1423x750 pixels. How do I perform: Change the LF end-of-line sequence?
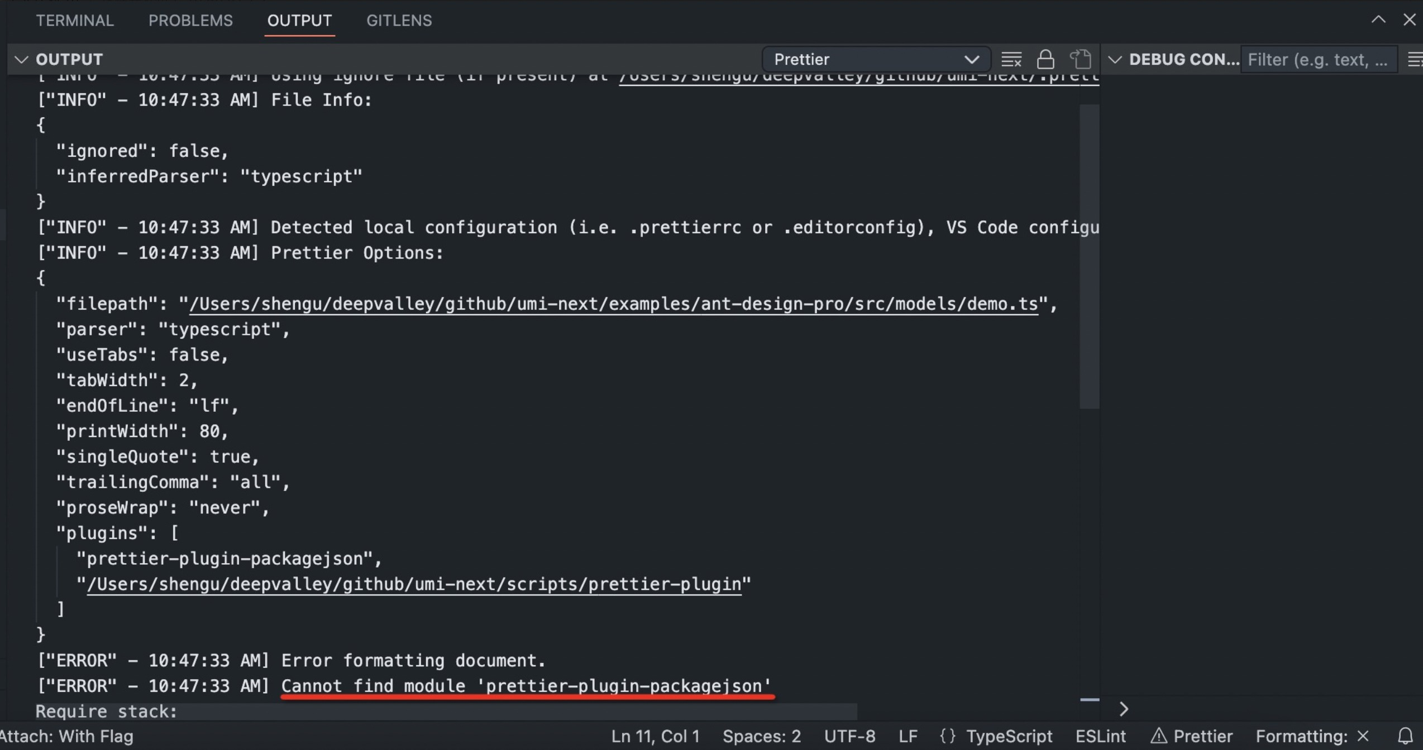click(908, 737)
